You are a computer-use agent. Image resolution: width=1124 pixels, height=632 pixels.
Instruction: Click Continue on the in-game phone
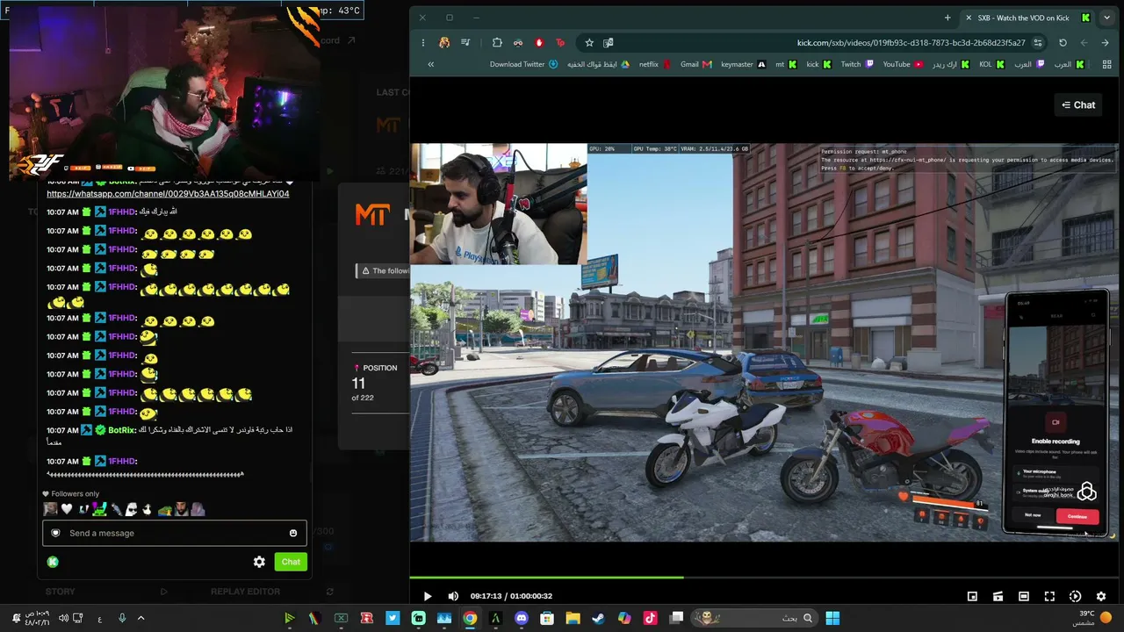point(1077,516)
